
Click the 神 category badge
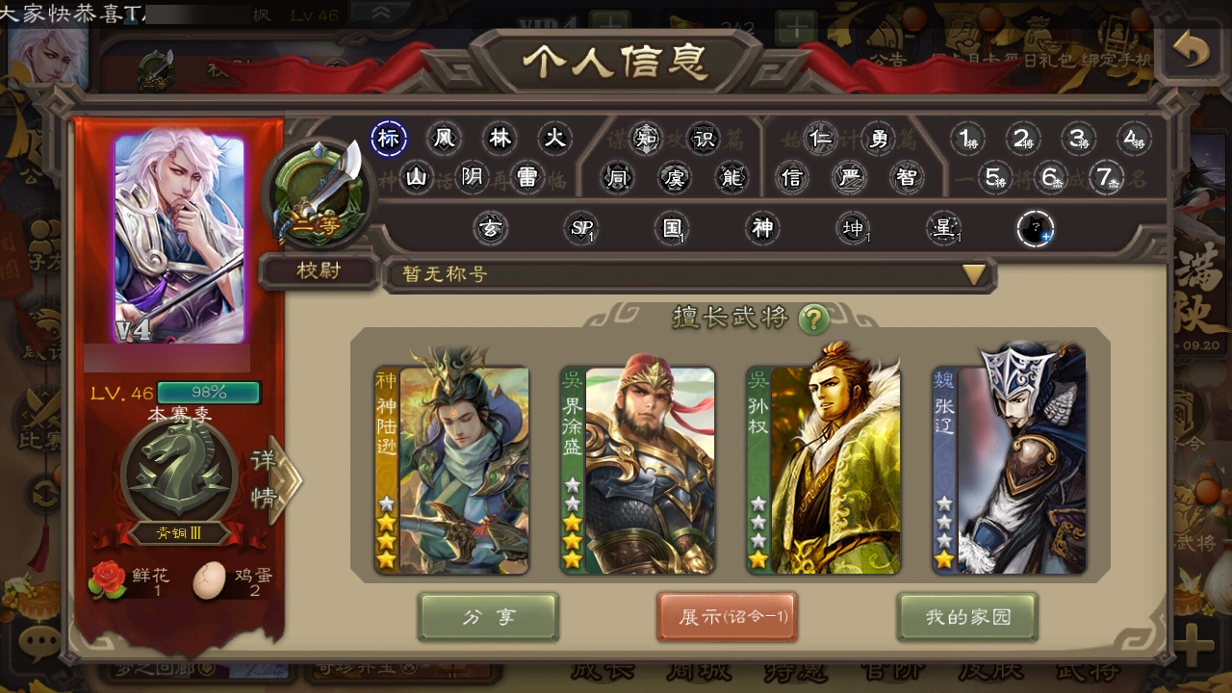tap(762, 229)
